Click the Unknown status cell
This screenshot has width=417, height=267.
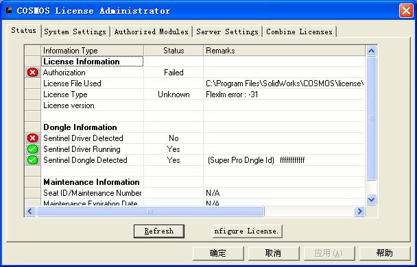click(x=174, y=94)
